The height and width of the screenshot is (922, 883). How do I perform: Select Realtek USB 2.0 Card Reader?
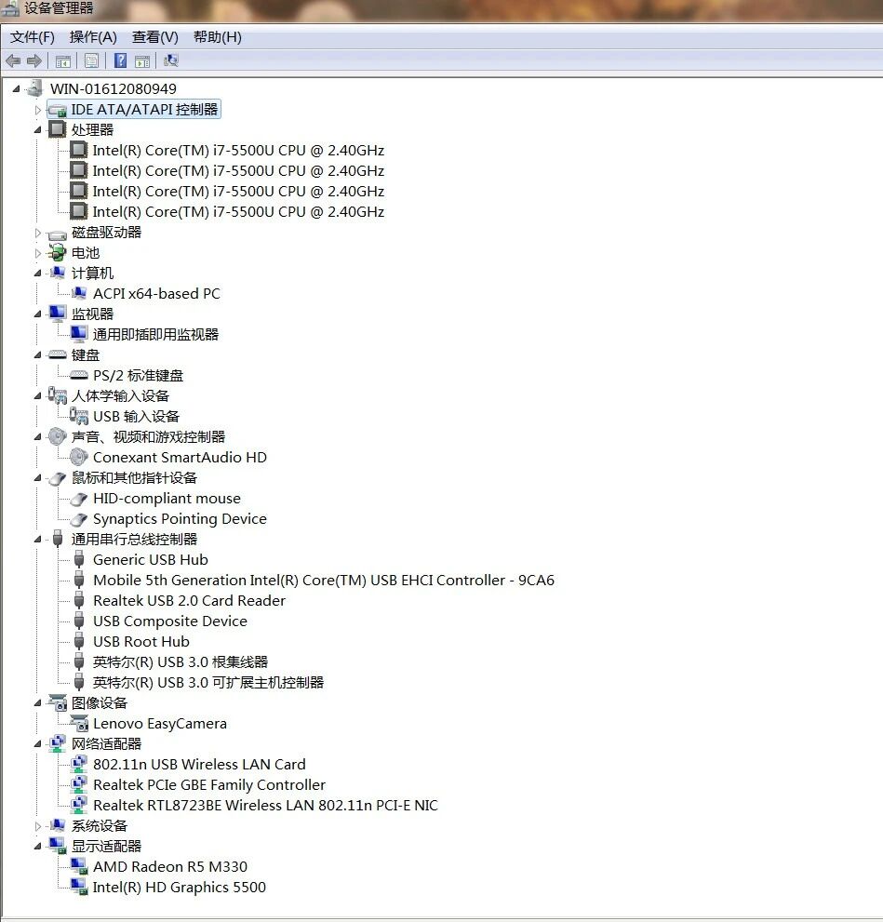189,600
